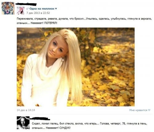
Task: Click the white sweater in the photo
Action: (x=41, y=80)
